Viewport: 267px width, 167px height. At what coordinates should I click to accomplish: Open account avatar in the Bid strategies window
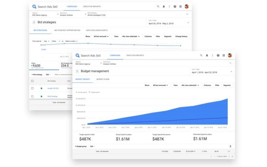[x=187, y=6]
